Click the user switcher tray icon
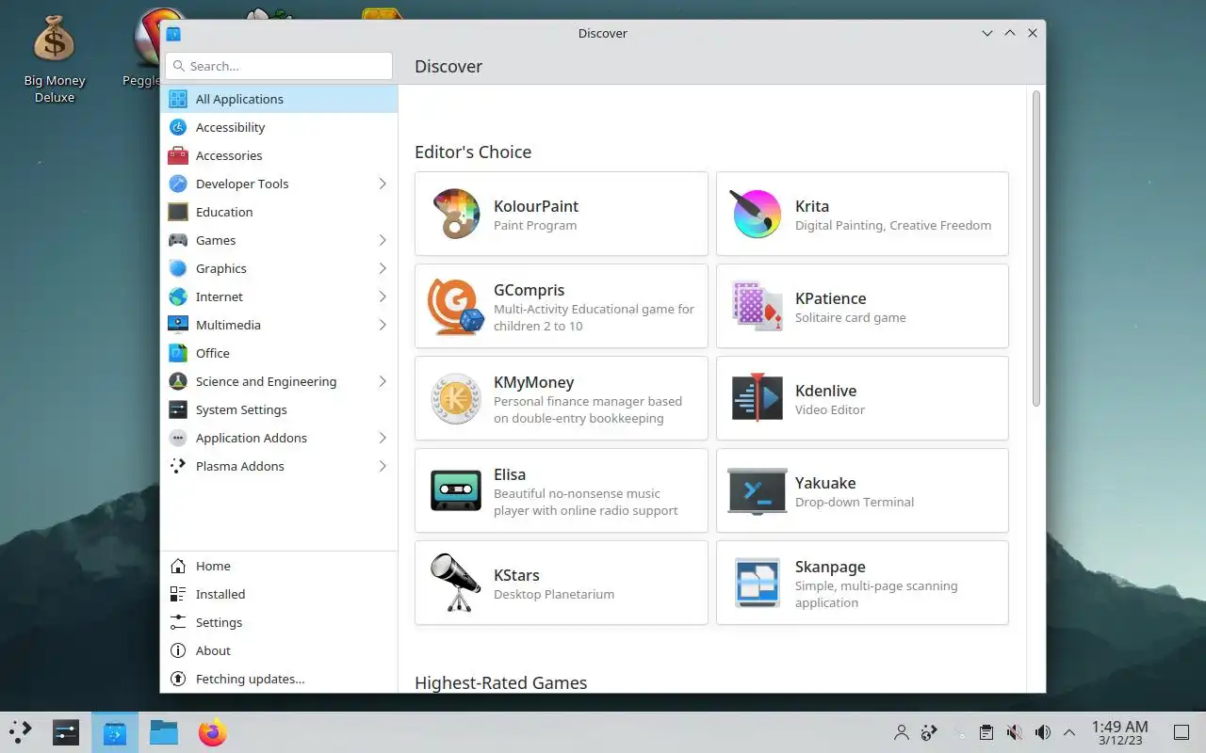 coord(901,732)
